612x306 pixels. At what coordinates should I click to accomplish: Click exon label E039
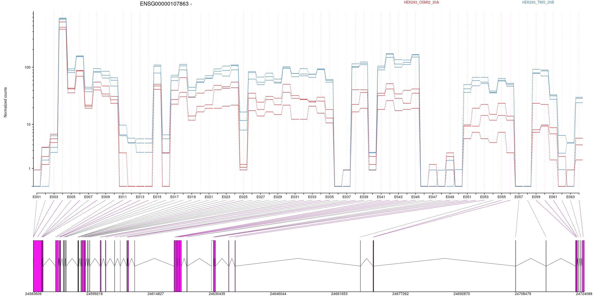(364, 197)
